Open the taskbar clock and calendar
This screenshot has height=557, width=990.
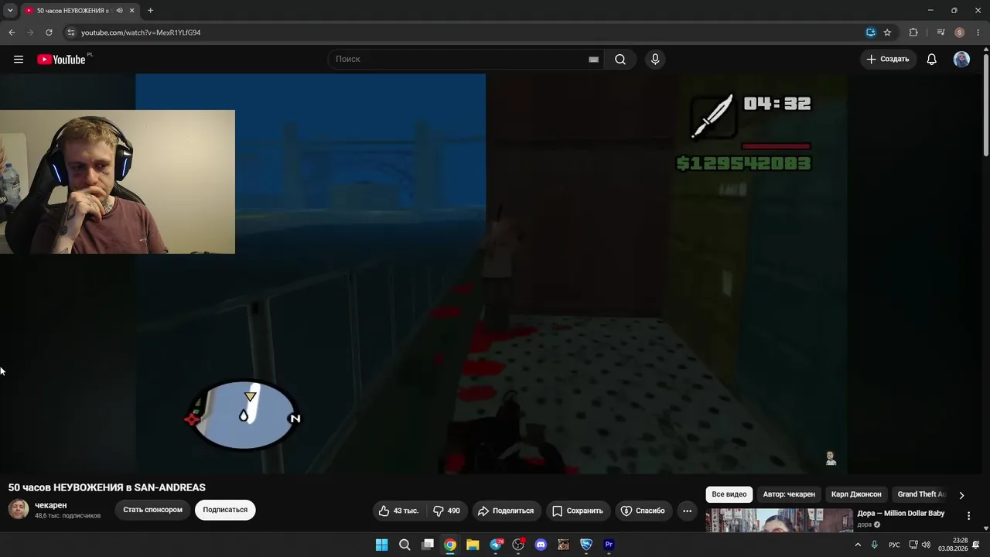953,545
